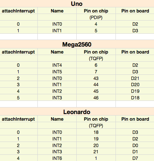Select Leonardo chip pin cell 19
154x161 pixels.
click(x=96, y=139)
